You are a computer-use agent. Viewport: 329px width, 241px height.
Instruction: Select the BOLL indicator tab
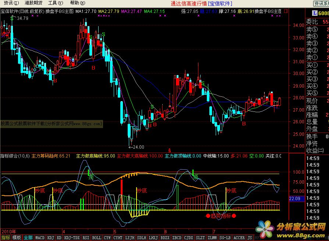coord(96,238)
